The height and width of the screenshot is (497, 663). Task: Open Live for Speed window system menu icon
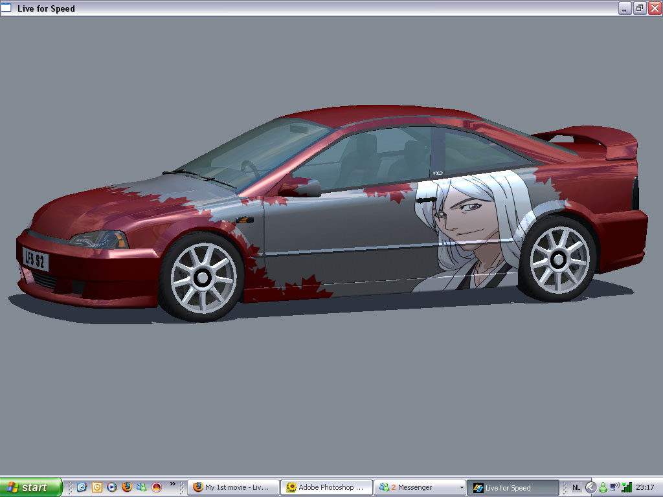pos(6,8)
